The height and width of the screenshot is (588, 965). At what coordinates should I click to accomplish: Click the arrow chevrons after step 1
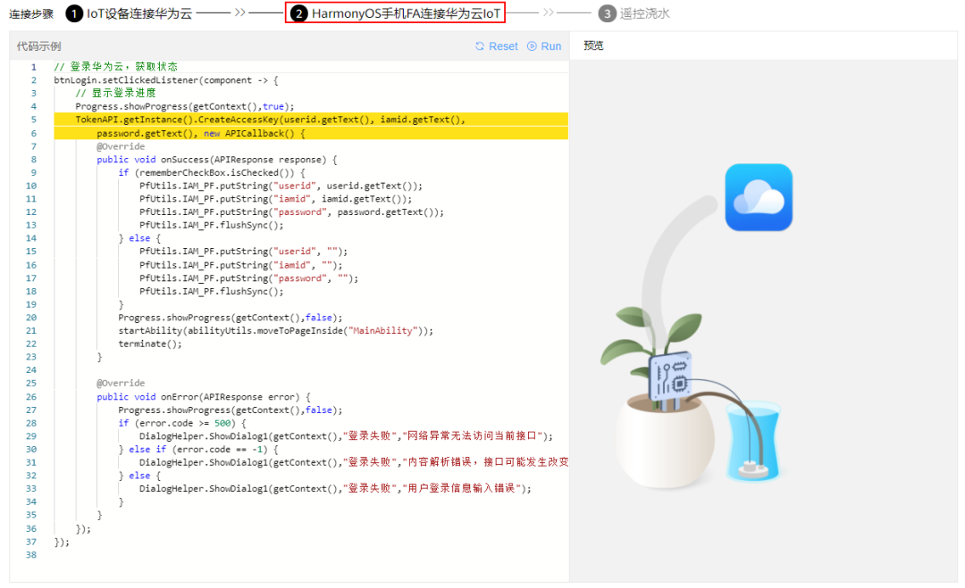(x=240, y=13)
